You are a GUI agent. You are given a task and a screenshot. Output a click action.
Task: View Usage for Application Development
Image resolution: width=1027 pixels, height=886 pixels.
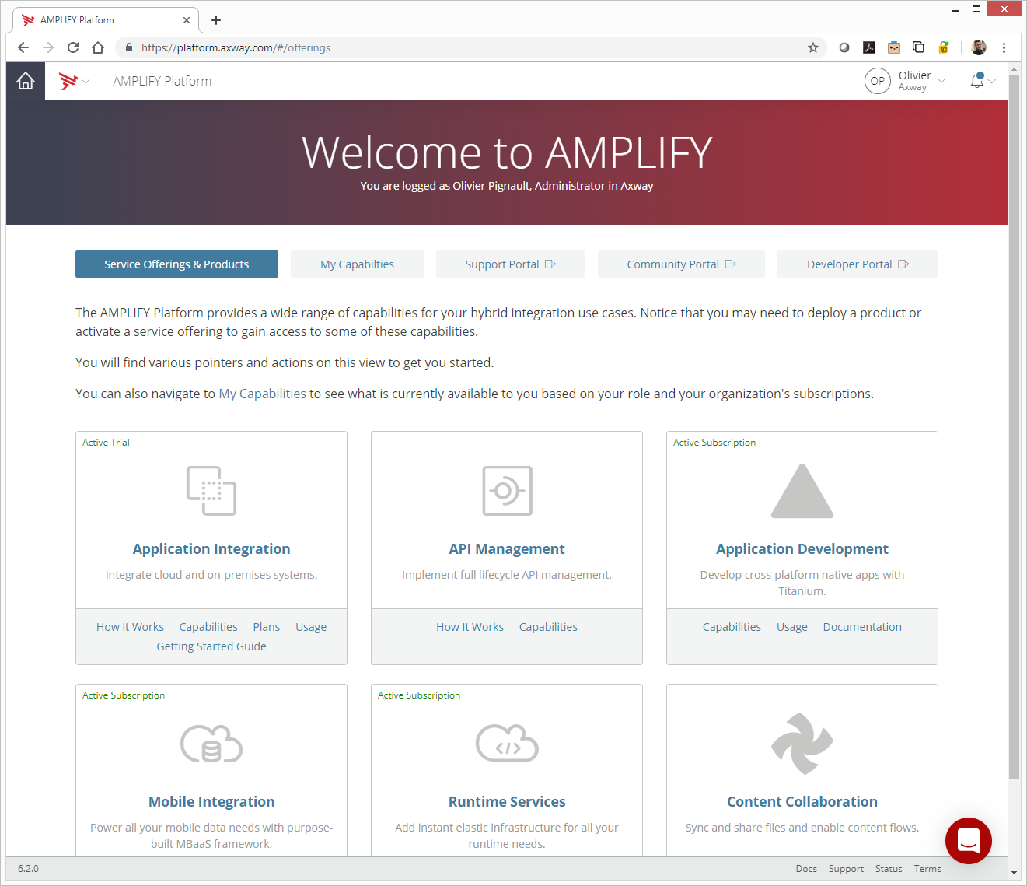tap(792, 627)
